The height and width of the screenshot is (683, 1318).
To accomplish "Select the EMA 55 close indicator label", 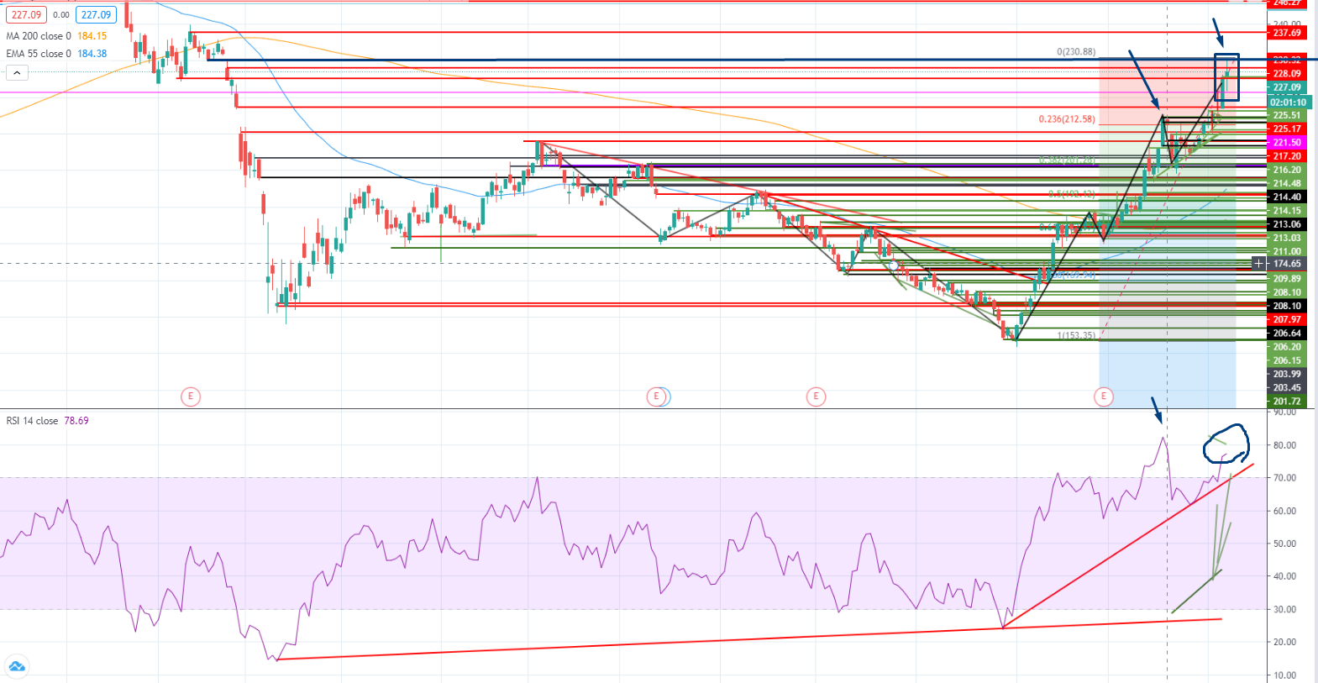I will click(x=39, y=54).
